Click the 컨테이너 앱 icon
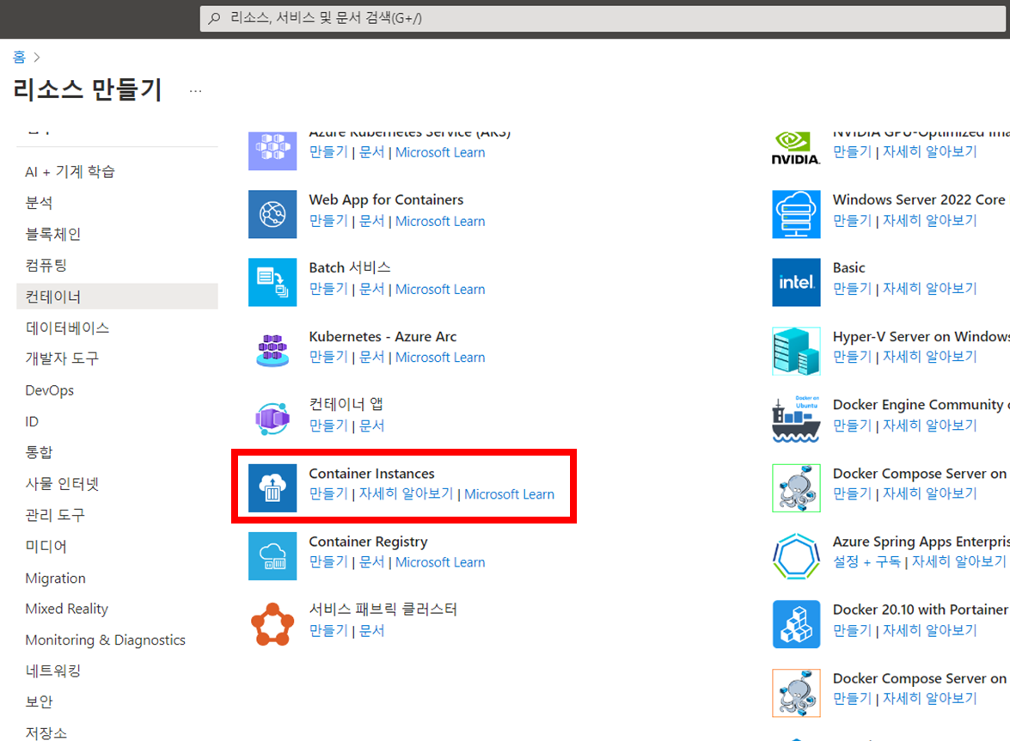The width and height of the screenshot is (1010, 741). pyautogui.click(x=272, y=419)
